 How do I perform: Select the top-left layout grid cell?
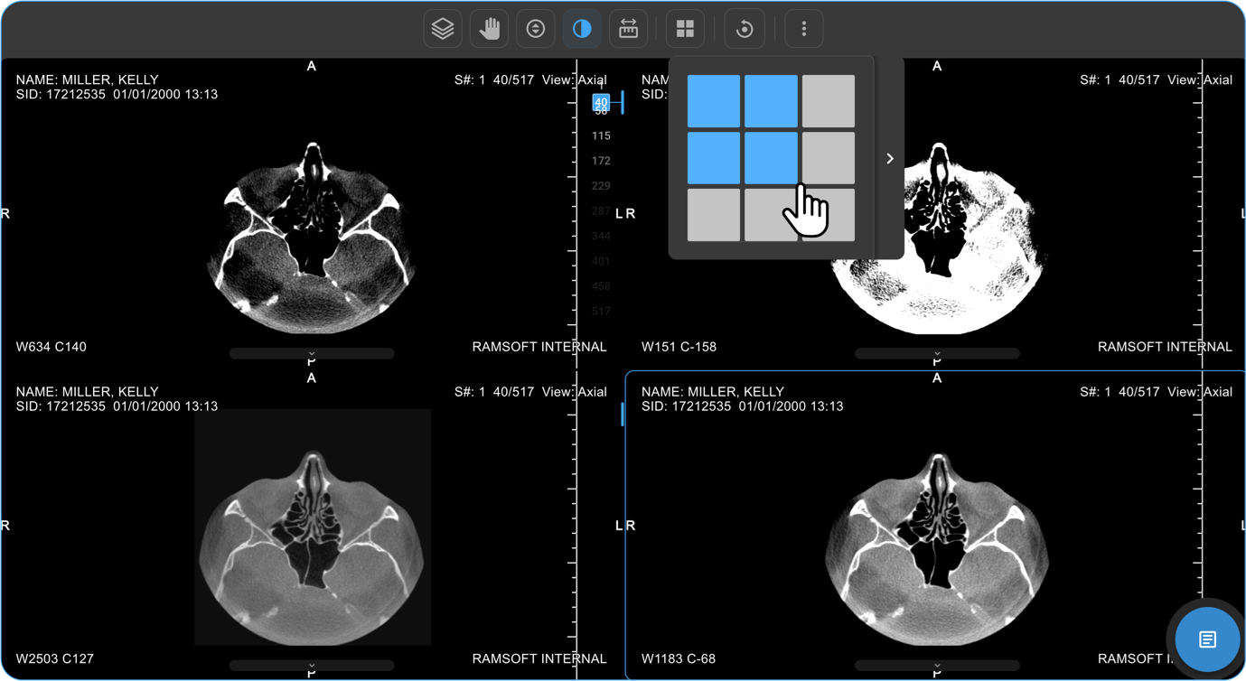[714, 101]
